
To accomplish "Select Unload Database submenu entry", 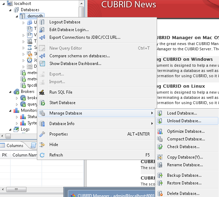I will click(x=187, y=121).
